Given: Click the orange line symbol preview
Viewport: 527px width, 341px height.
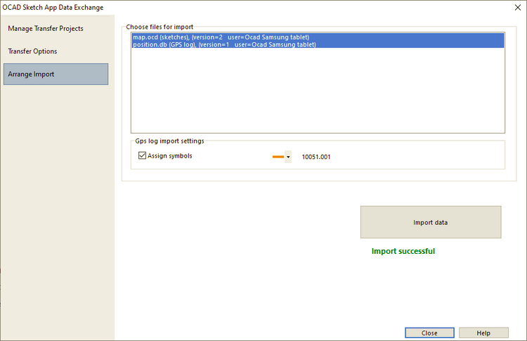Looking at the screenshot, I should coord(278,157).
